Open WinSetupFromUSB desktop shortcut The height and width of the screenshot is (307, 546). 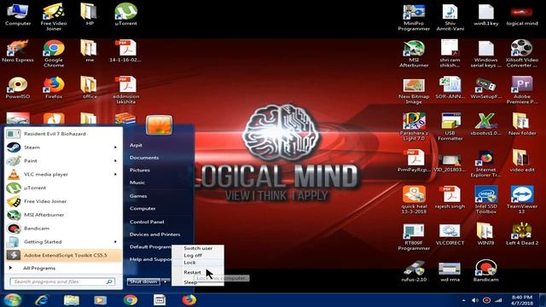click(x=485, y=88)
